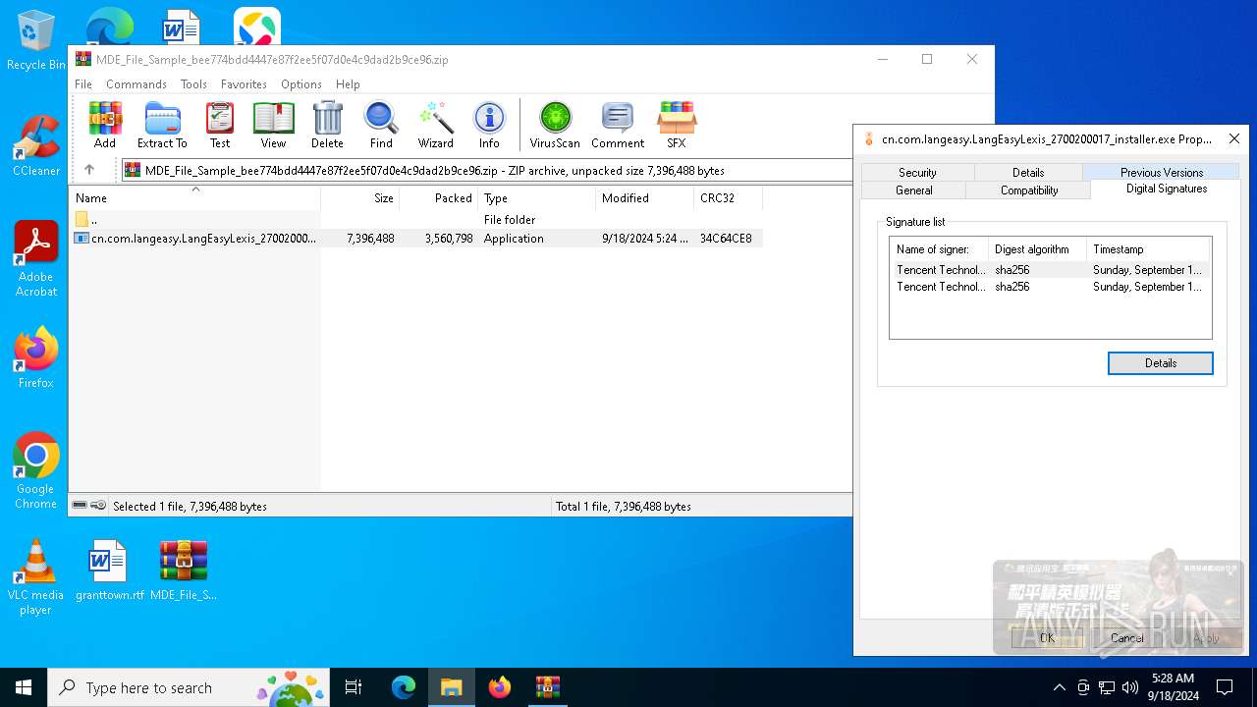
Task: Open the volume control in tray
Action: pyautogui.click(x=1130, y=687)
